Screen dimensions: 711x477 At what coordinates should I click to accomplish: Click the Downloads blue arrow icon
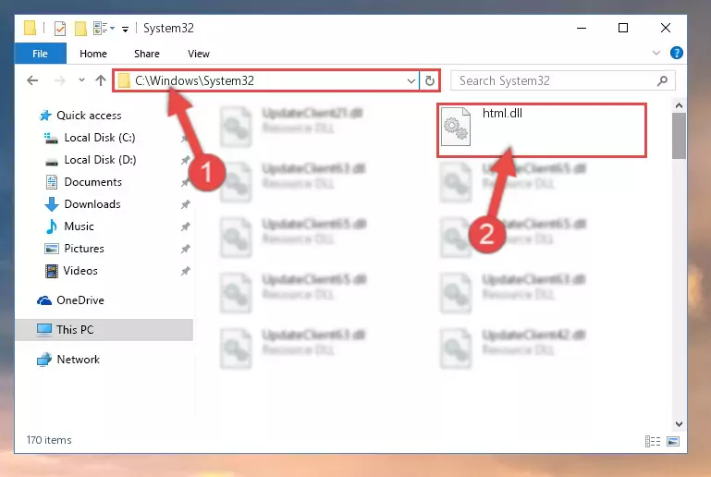click(x=52, y=204)
